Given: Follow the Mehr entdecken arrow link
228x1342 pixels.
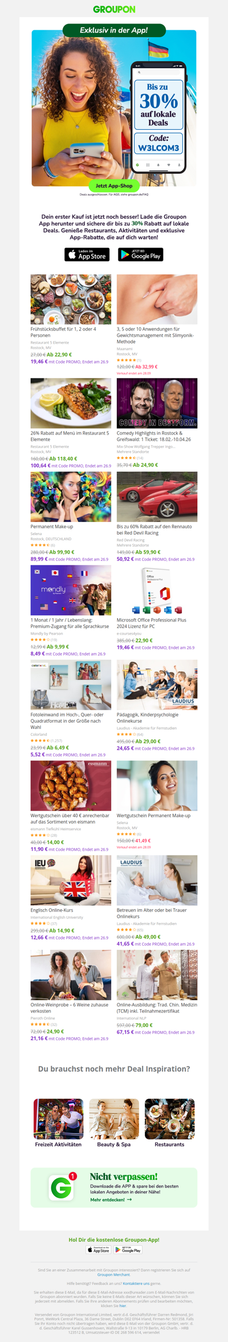Looking at the screenshot, I should point(111,1200).
